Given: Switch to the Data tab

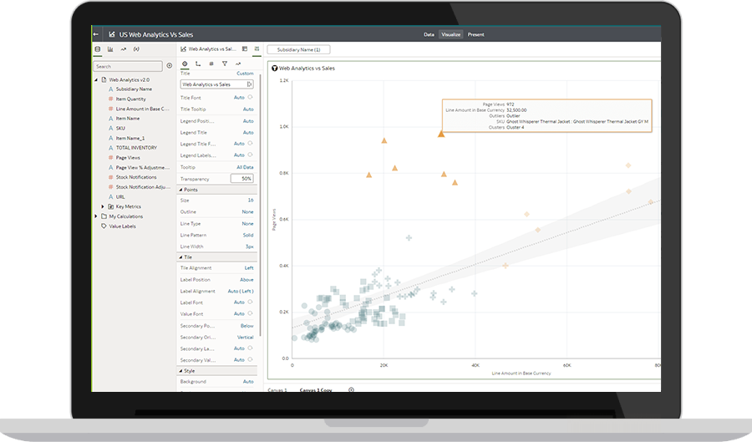Looking at the screenshot, I should click(429, 34).
